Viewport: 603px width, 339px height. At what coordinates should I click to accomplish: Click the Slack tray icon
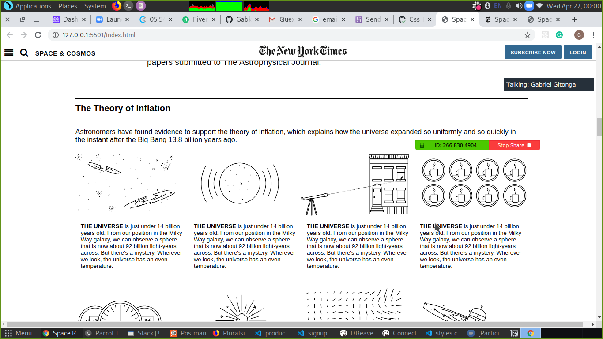click(x=477, y=6)
